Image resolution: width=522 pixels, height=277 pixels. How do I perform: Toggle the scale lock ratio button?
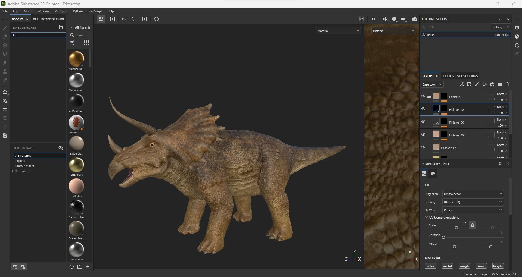[x=473, y=225]
